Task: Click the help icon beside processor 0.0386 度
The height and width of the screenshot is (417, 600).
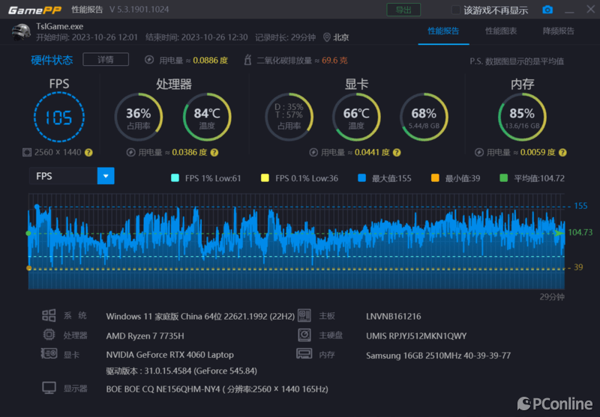Action: point(214,153)
